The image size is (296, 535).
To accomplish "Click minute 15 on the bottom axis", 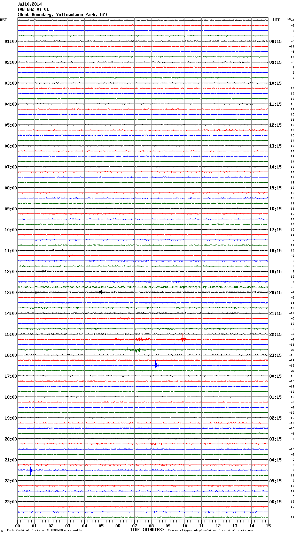I will 268,526.
